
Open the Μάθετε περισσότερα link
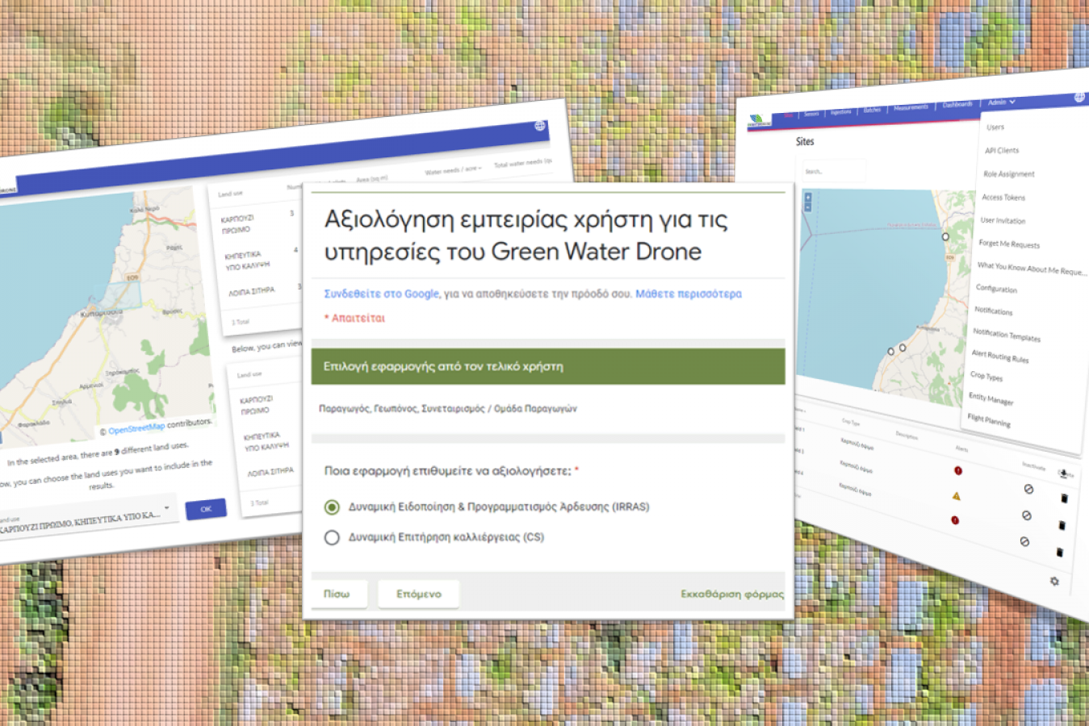click(688, 294)
